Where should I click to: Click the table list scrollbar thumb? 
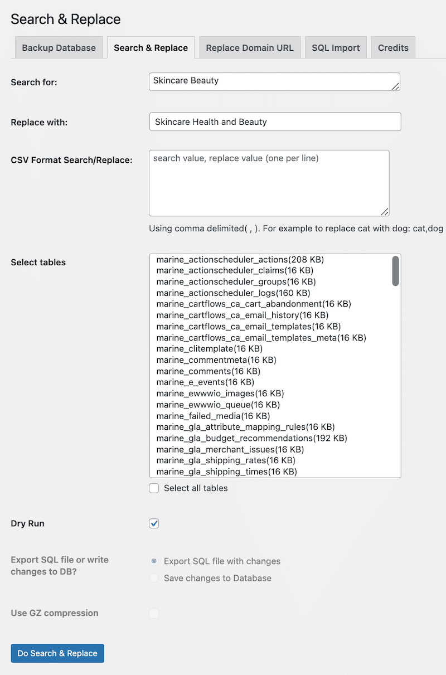(x=395, y=271)
